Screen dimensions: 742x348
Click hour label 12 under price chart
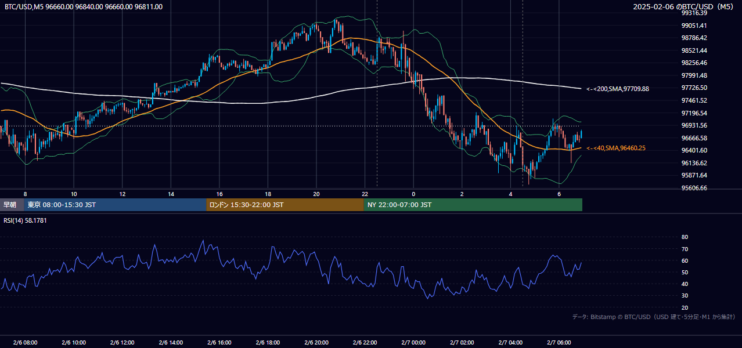(x=123, y=194)
